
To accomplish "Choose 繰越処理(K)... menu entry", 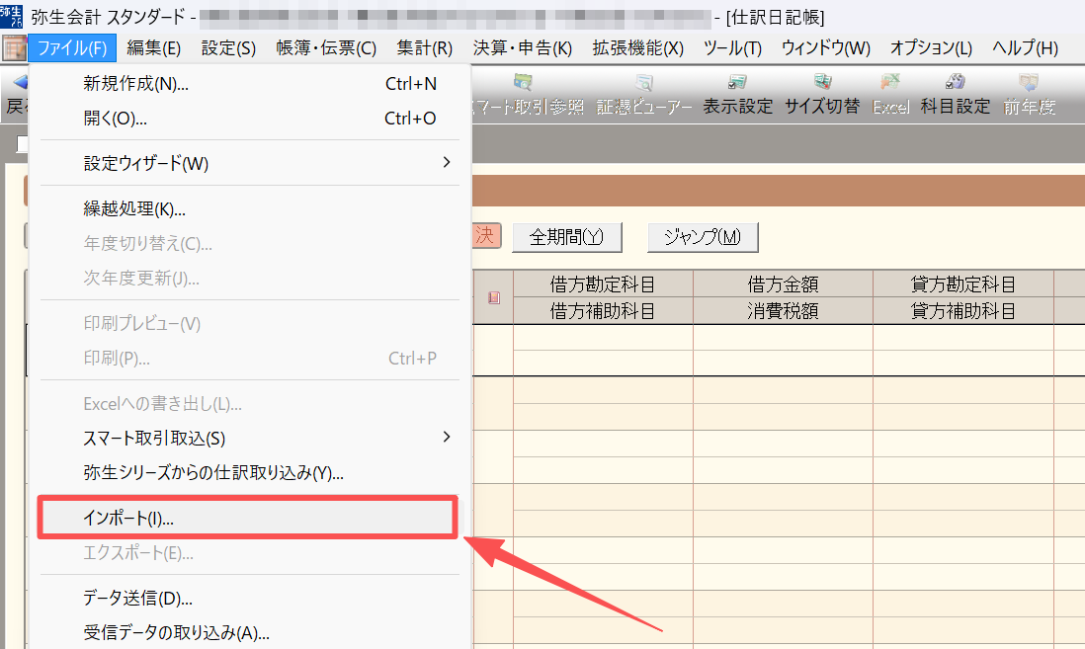I will [x=250, y=208].
